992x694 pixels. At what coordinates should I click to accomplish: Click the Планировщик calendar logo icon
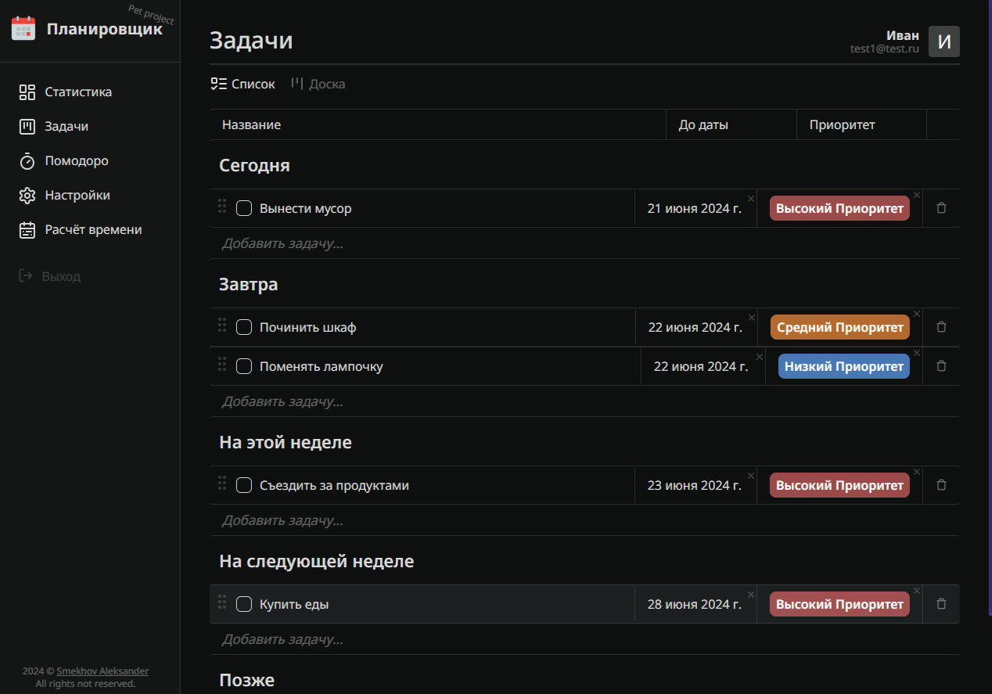click(x=23, y=29)
